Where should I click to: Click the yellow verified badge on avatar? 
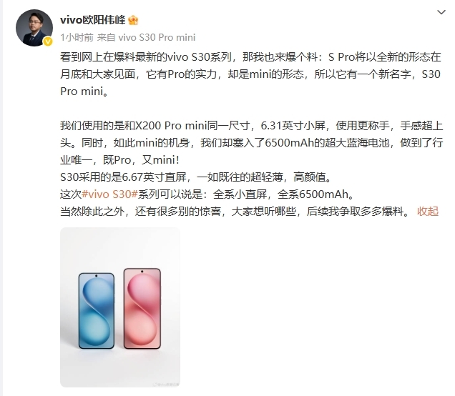(48, 41)
